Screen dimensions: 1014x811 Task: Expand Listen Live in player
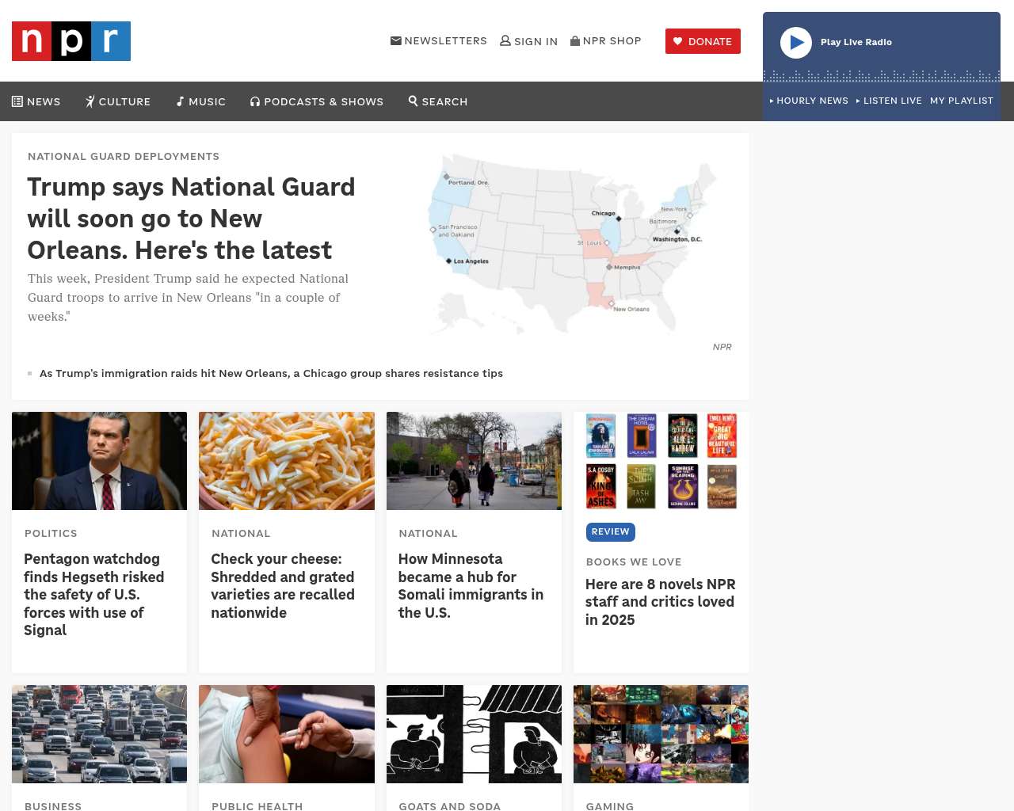click(889, 101)
